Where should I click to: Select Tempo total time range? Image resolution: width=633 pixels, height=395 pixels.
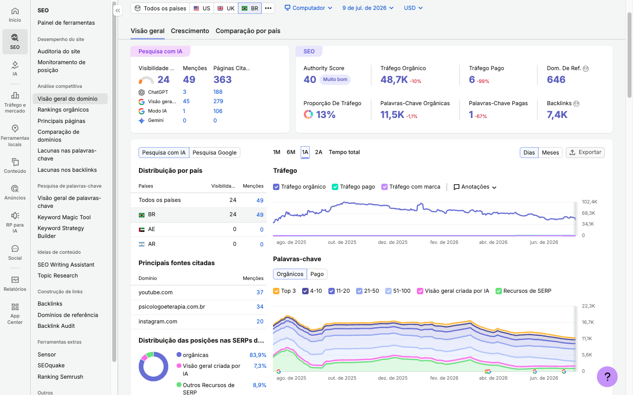point(344,152)
